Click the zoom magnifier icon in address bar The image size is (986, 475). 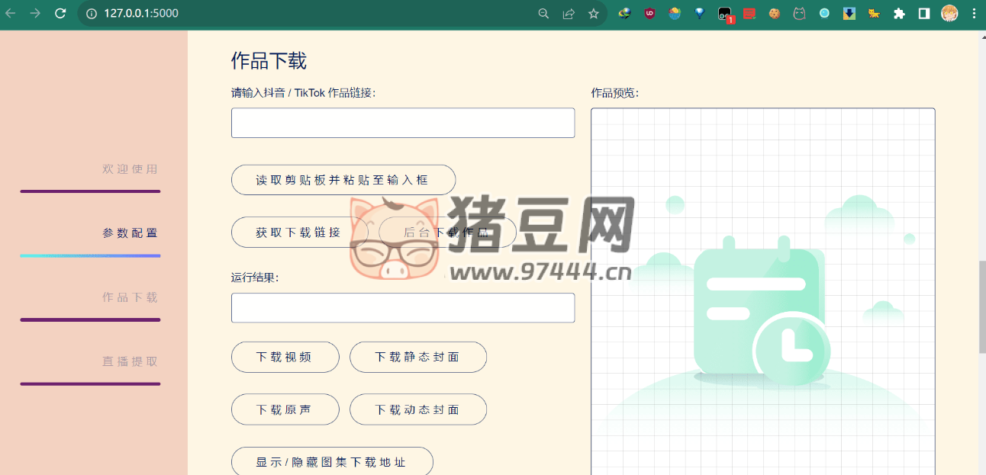click(543, 13)
